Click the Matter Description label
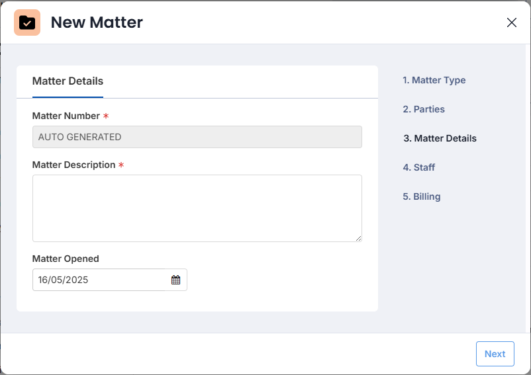Screen dimensions: 531x375 [x=74, y=165]
